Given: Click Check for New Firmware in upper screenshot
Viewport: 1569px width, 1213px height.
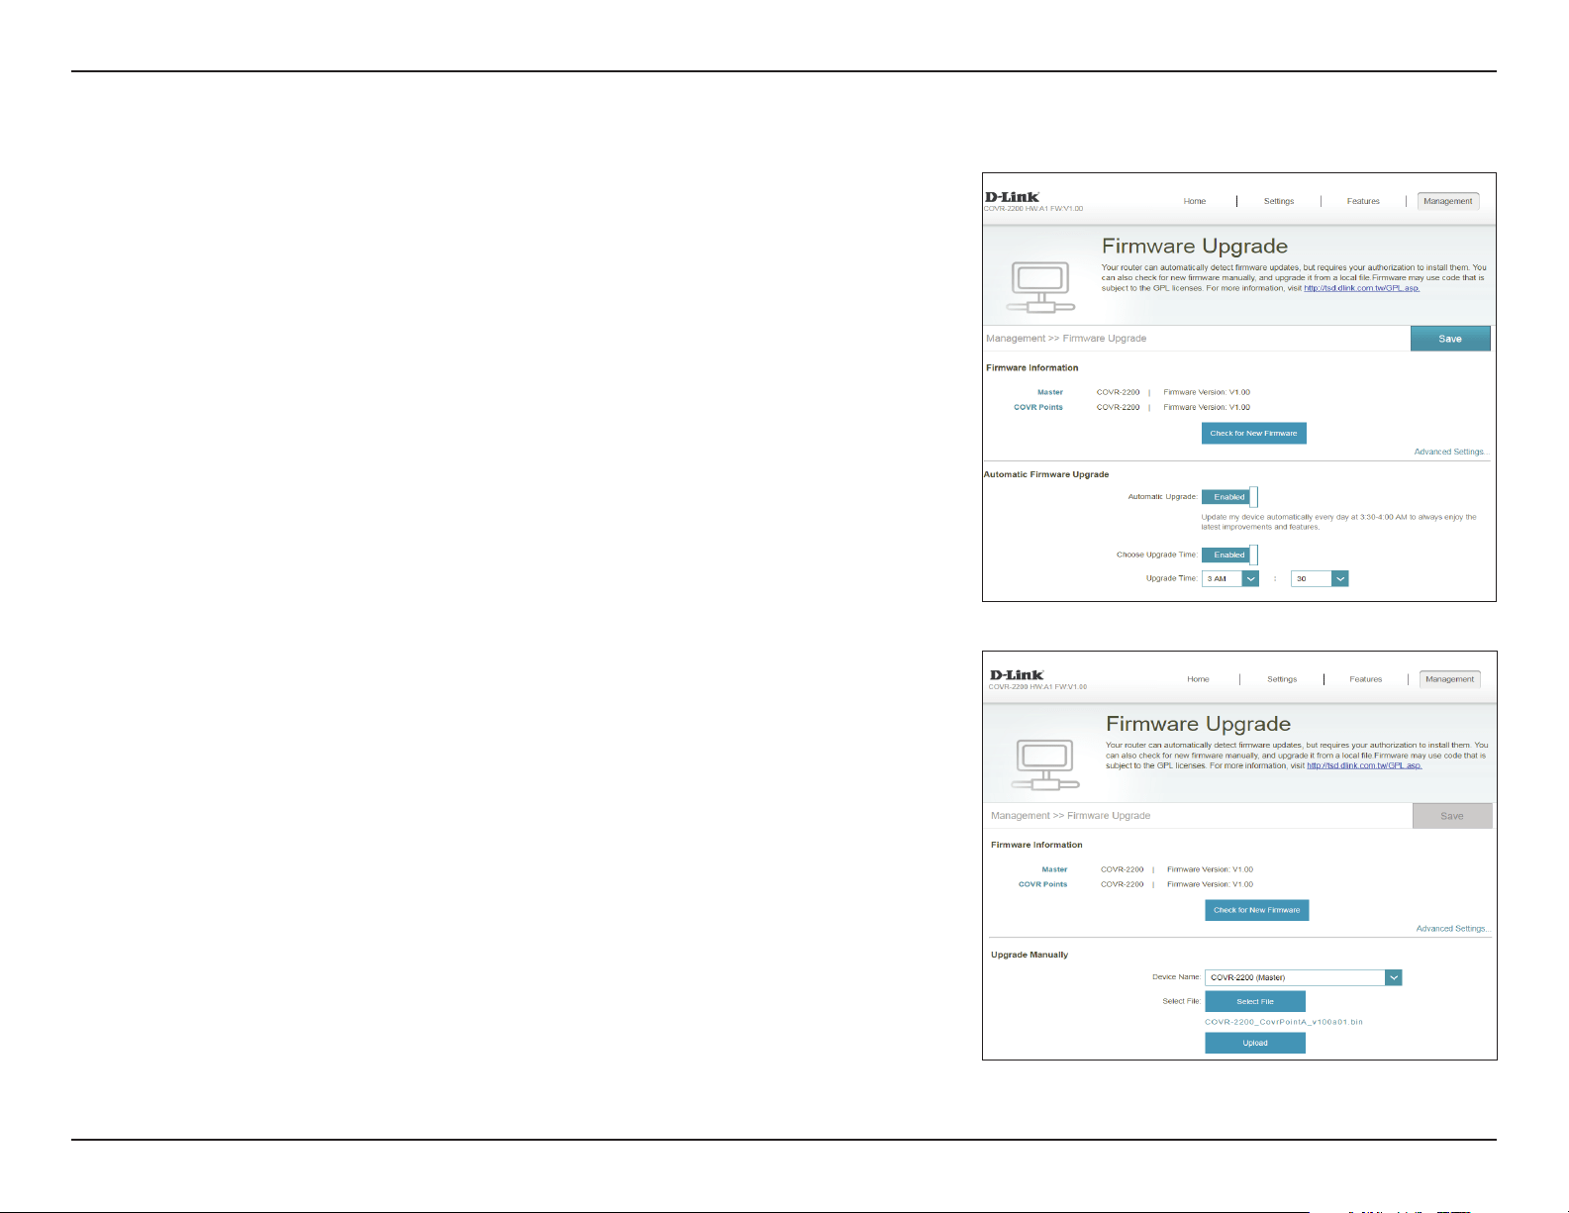Looking at the screenshot, I should point(1254,433).
